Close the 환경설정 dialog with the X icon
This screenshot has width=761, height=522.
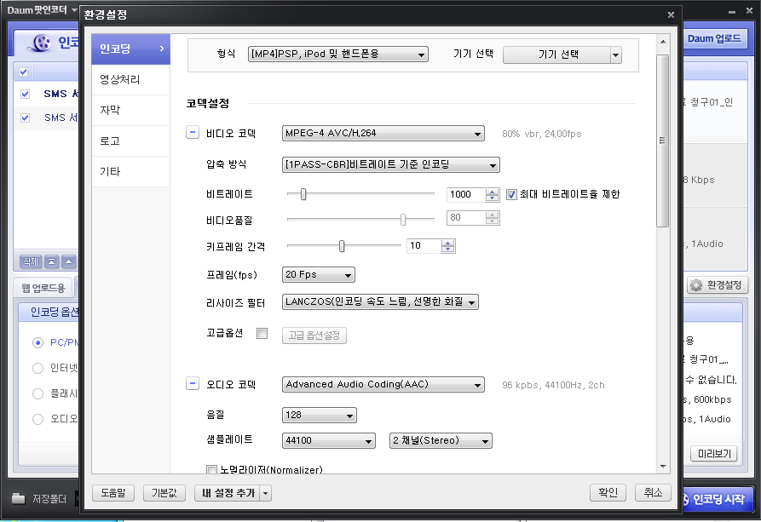(x=671, y=14)
